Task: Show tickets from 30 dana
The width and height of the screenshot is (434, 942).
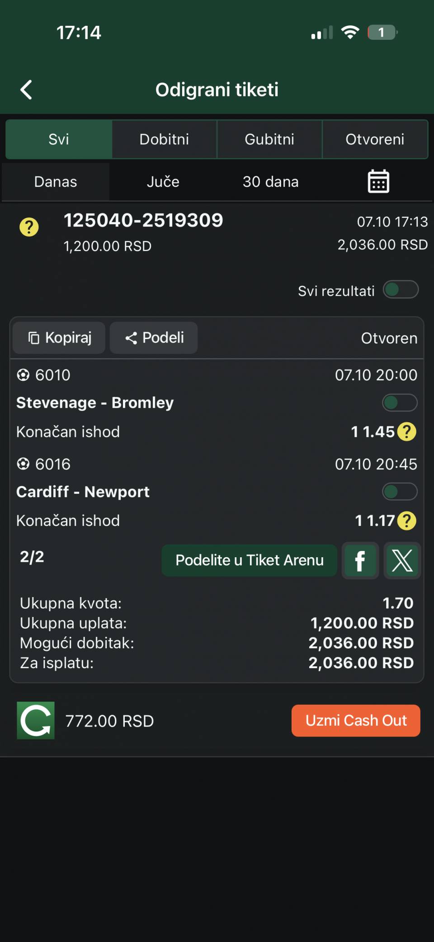Action: coord(270,182)
